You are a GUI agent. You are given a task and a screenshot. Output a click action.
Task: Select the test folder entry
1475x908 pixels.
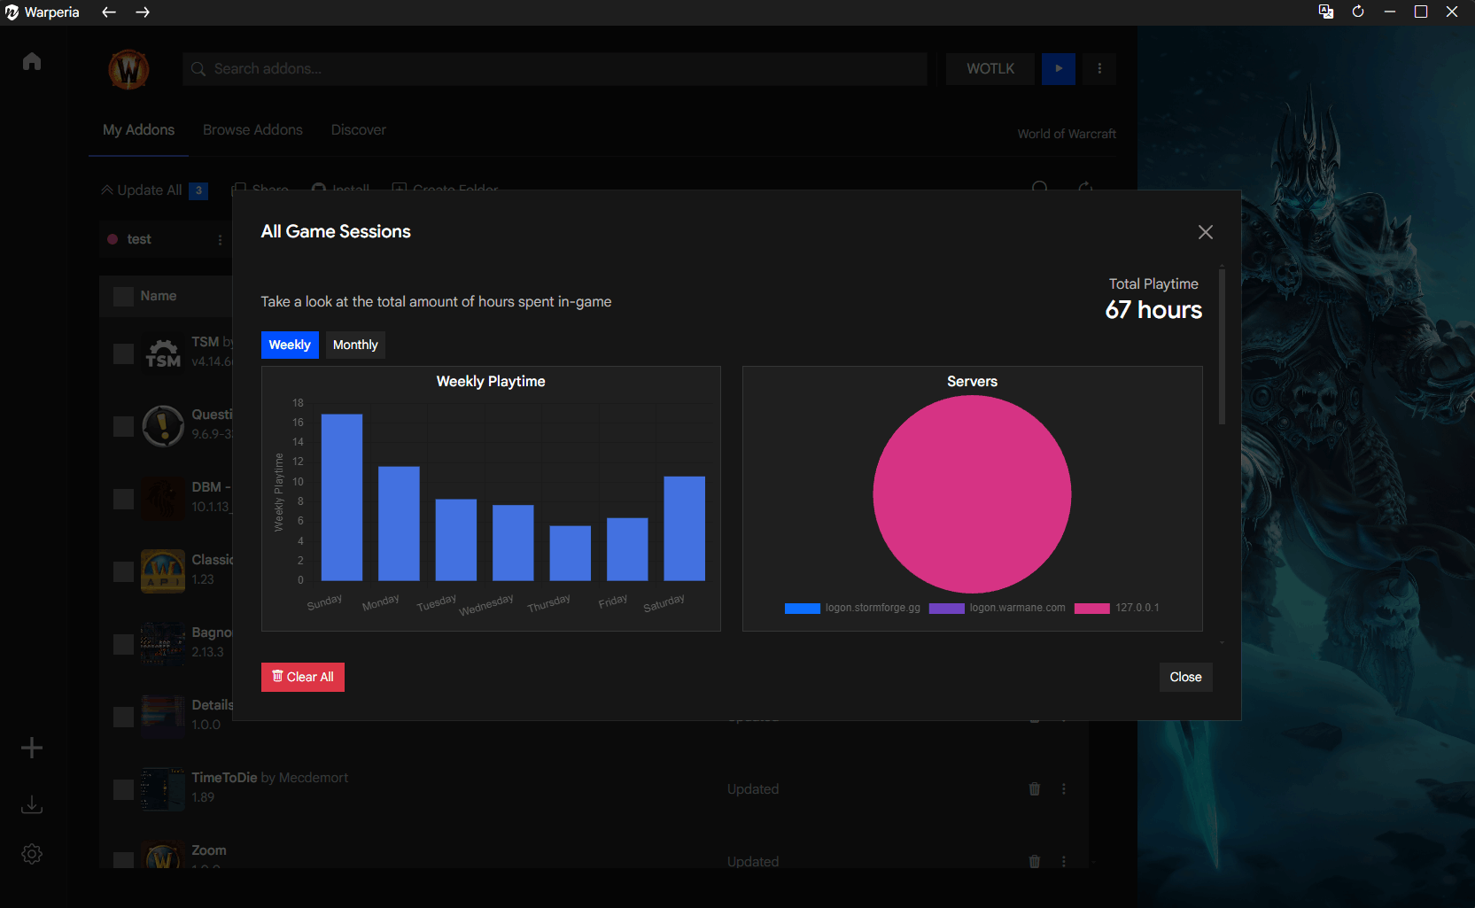138,239
